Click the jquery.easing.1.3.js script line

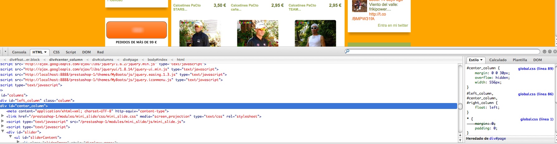click(x=113, y=74)
